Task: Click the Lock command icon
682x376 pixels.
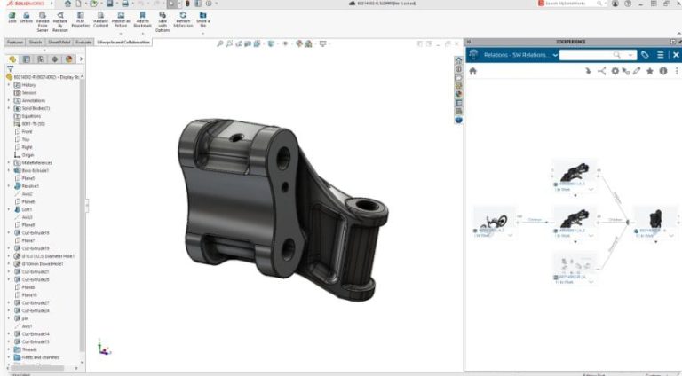Action: tap(12, 15)
